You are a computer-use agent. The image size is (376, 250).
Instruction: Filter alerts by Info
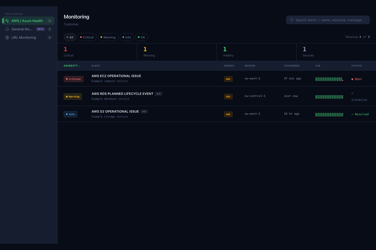pos(127,37)
